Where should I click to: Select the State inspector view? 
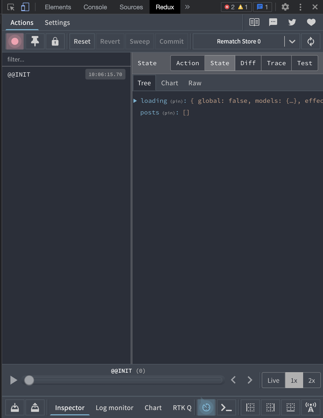tap(220, 63)
